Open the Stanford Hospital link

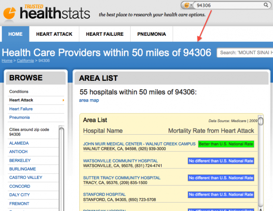(104, 195)
